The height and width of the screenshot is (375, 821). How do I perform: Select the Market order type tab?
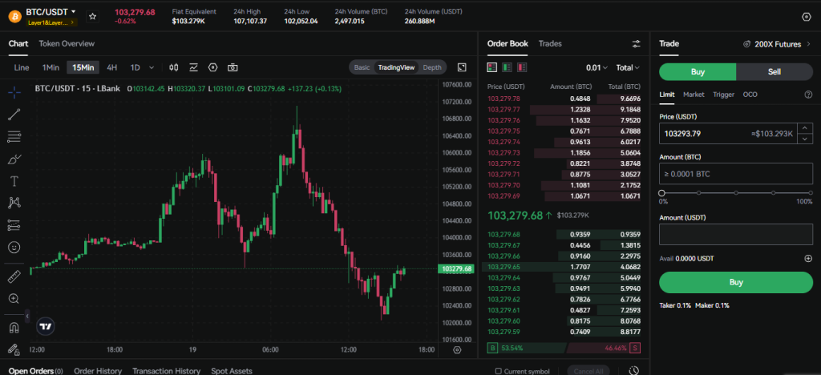click(694, 95)
